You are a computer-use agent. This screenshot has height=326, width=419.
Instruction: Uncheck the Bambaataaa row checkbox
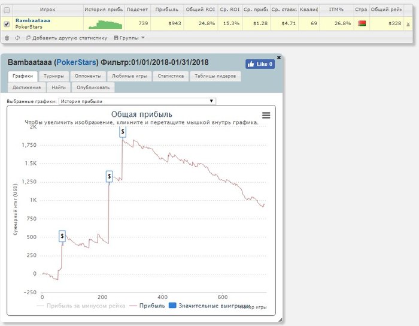pyautogui.click(x=7, y=24)
